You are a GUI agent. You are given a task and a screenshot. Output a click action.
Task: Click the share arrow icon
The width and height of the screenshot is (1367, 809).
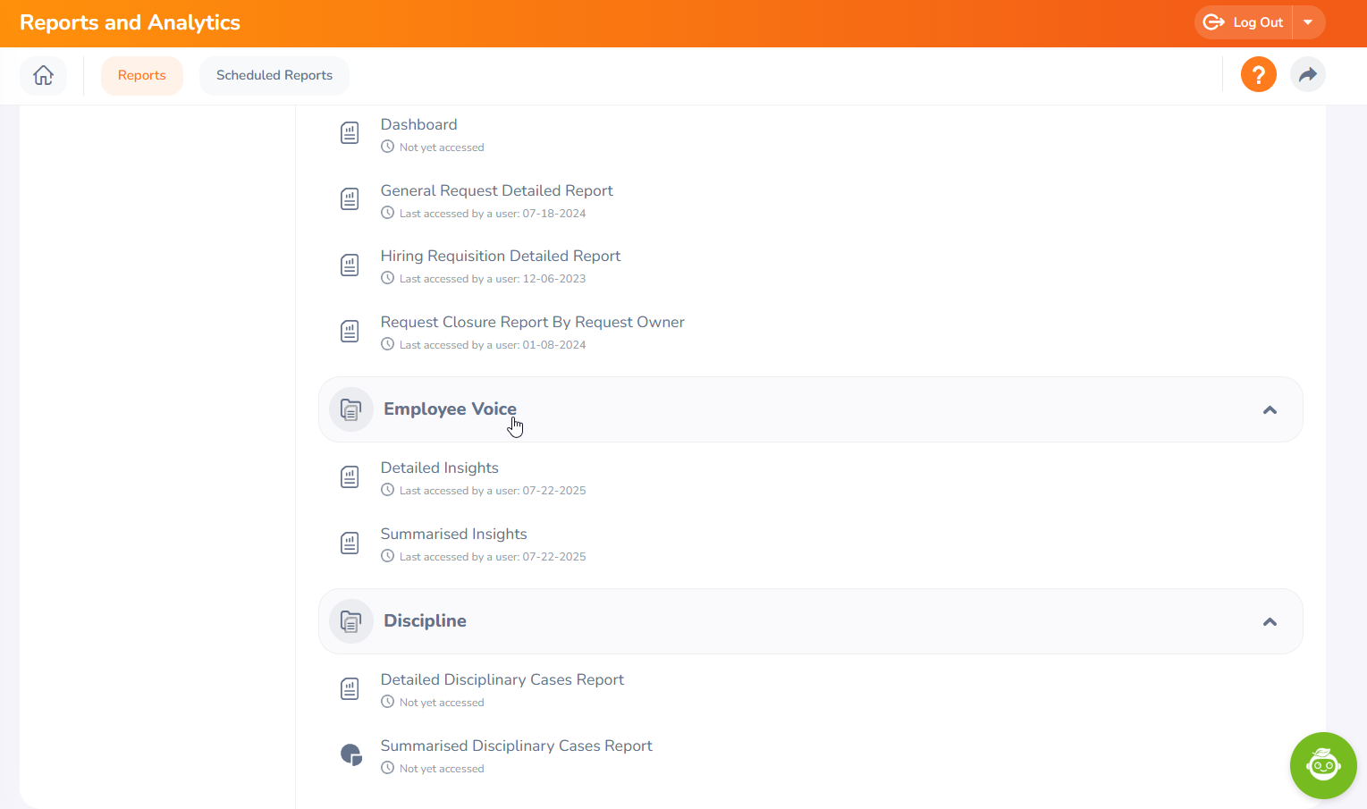point(1307,74)
